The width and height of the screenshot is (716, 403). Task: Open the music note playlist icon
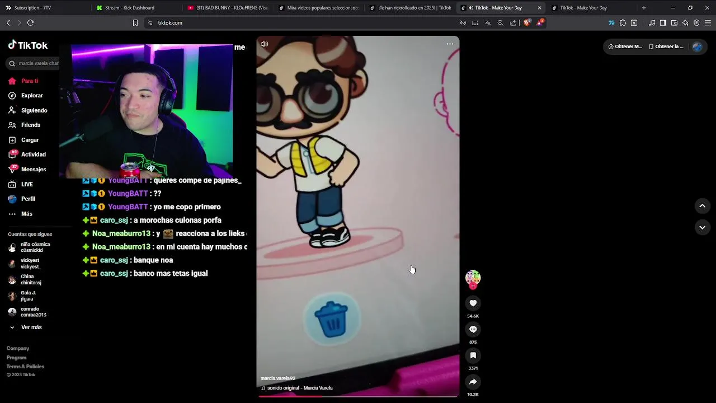click(x=652, y=23)
